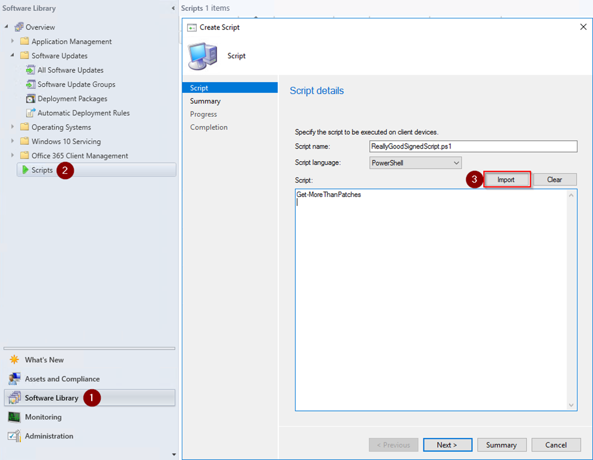593x460 pixels.
Task: Open Assets and Compliance workspace icon
Action: point(14,379)
